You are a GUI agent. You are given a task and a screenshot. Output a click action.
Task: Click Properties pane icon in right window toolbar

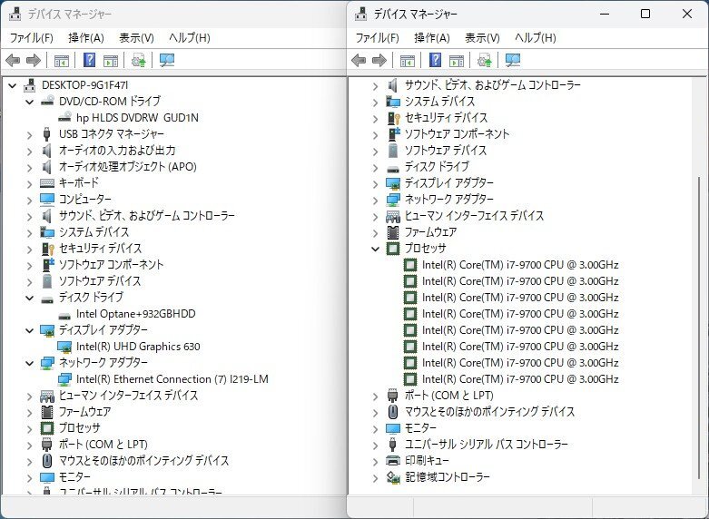click(x=457, y=60)
